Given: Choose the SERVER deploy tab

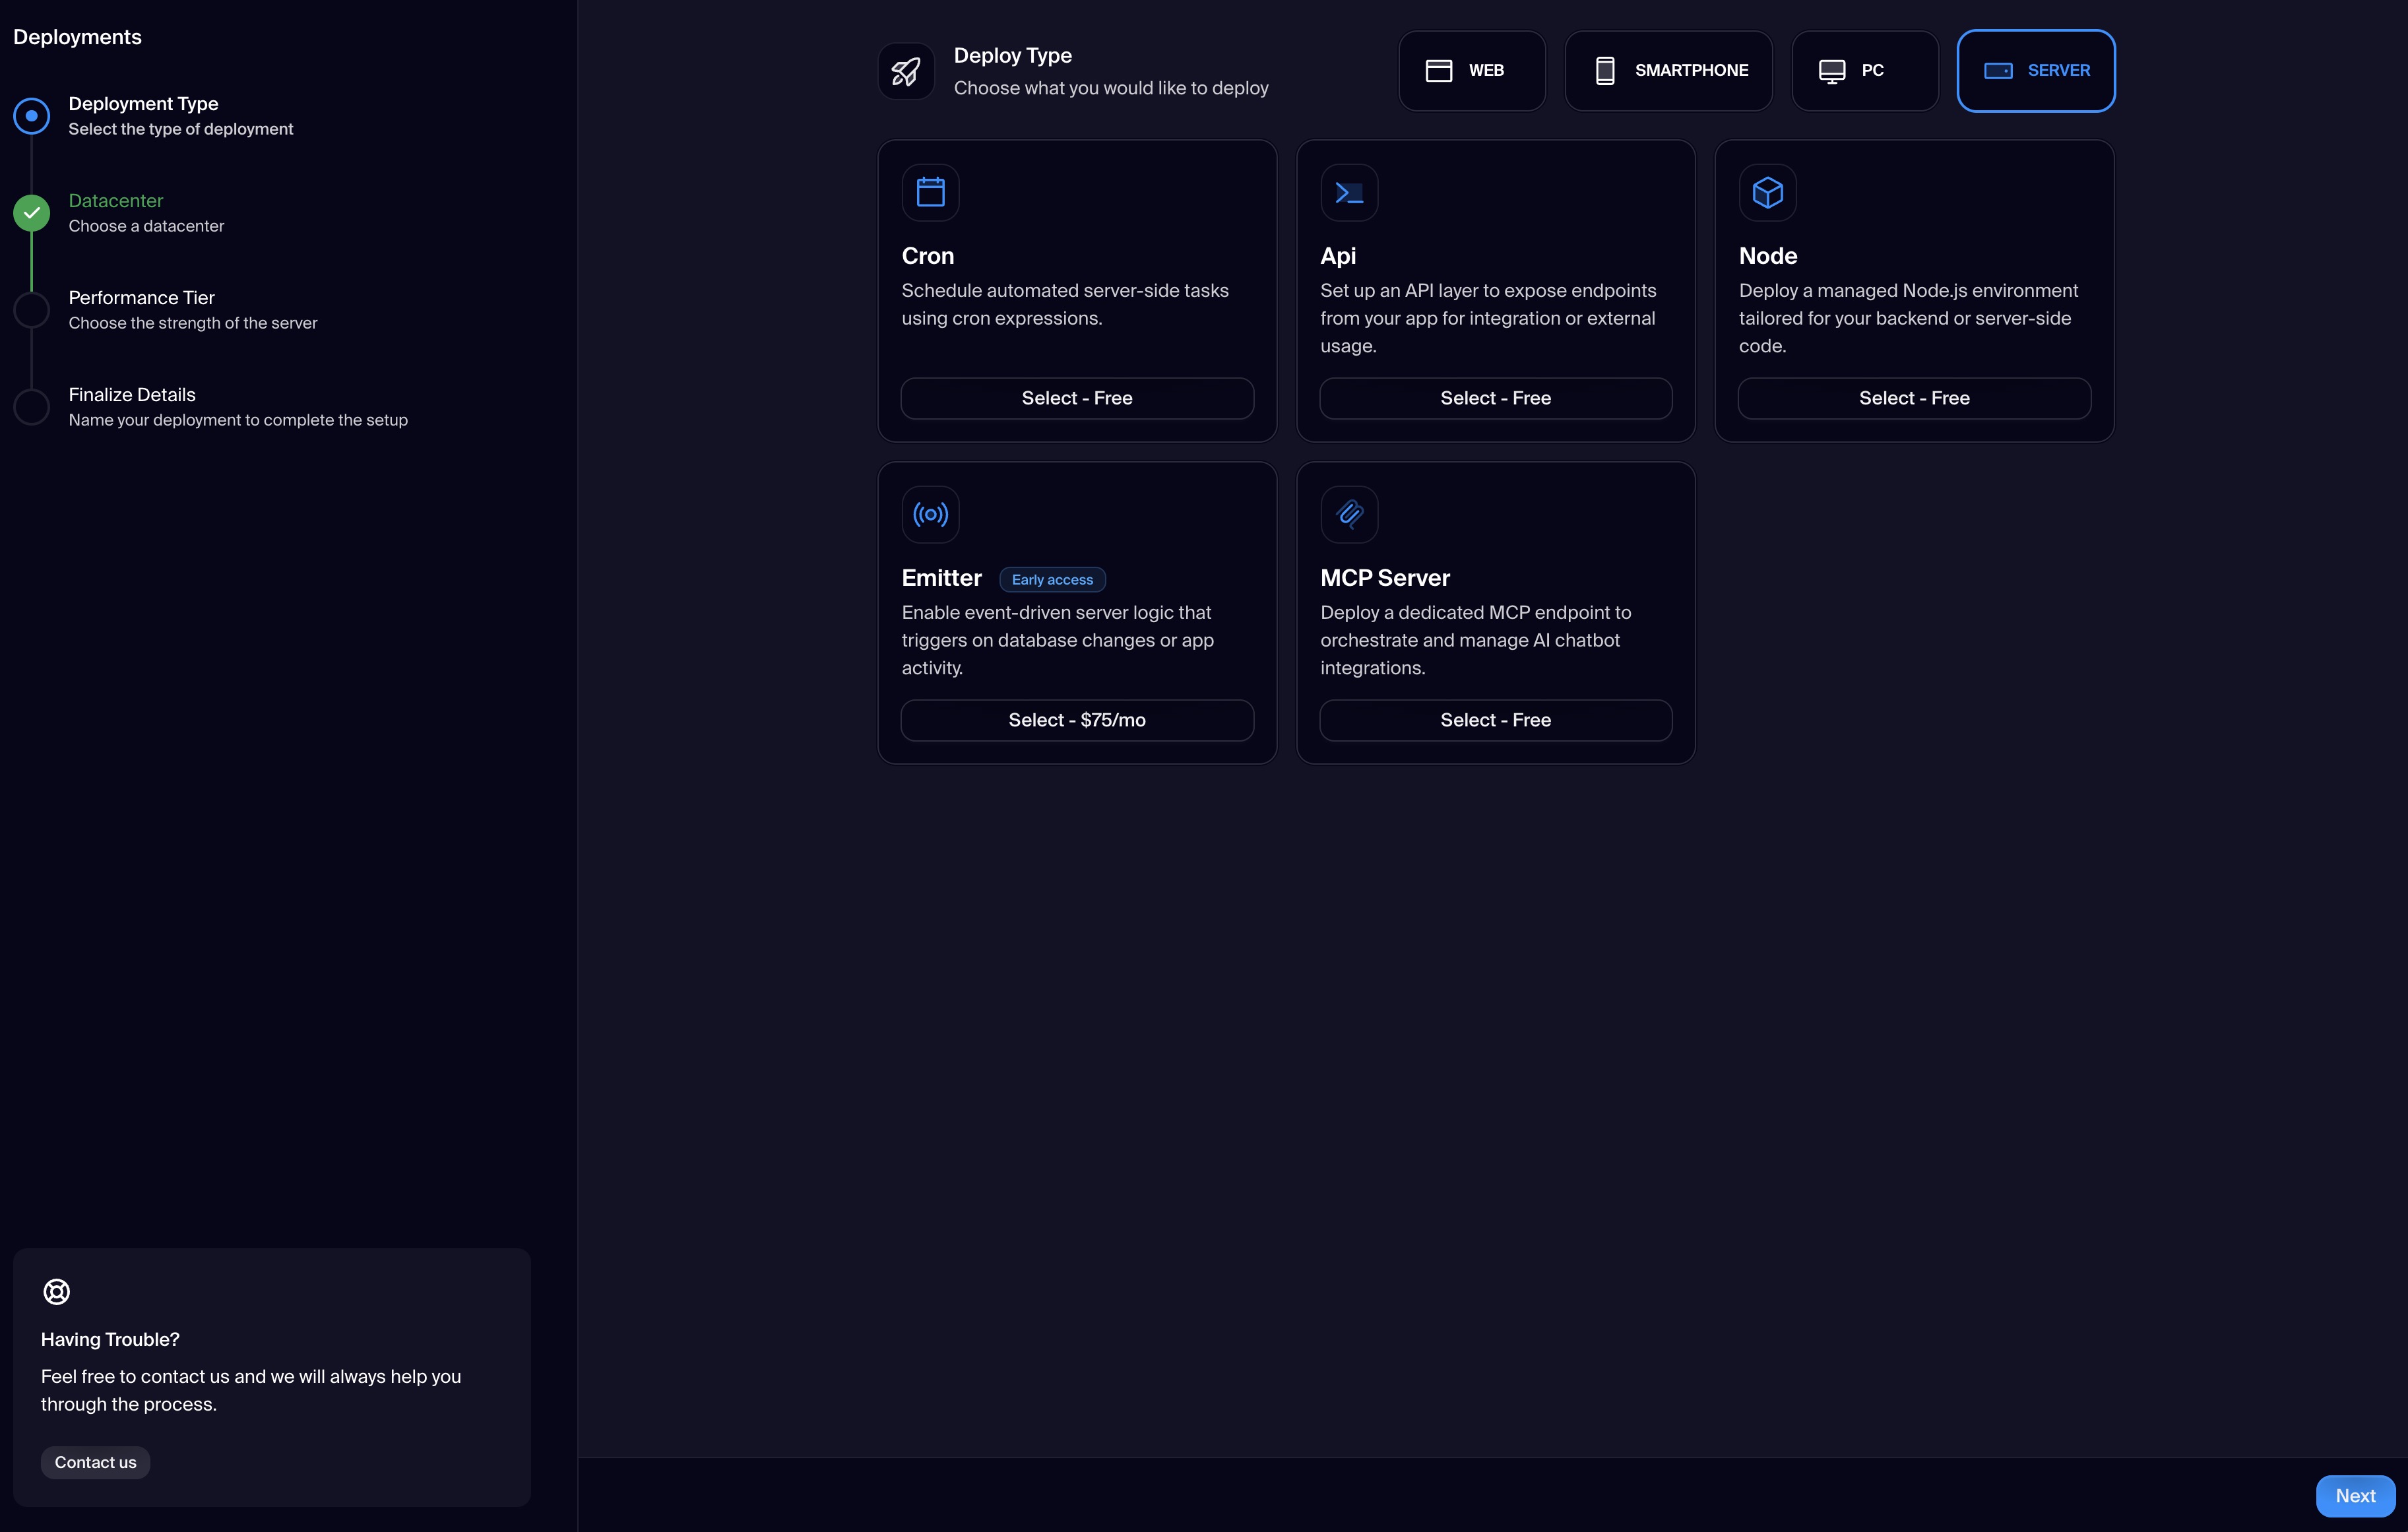Looking at the screenshot, I should click(2035, 71).
